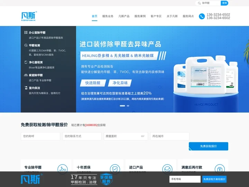Open the 甲醛检测 sidebar link

34,45
